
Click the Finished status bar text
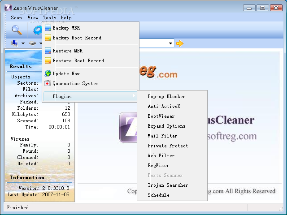[x=18, y=207]
